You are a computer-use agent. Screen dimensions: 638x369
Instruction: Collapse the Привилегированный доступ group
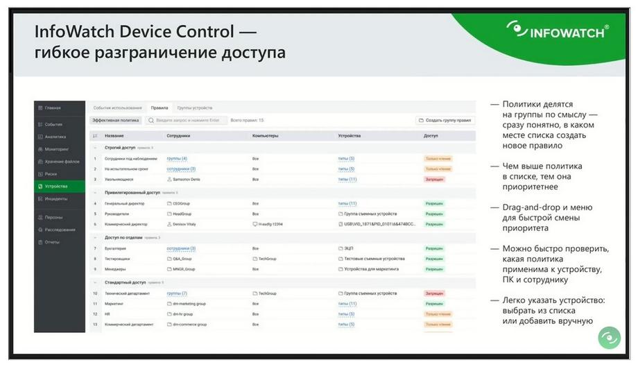(x=95, y=192)
